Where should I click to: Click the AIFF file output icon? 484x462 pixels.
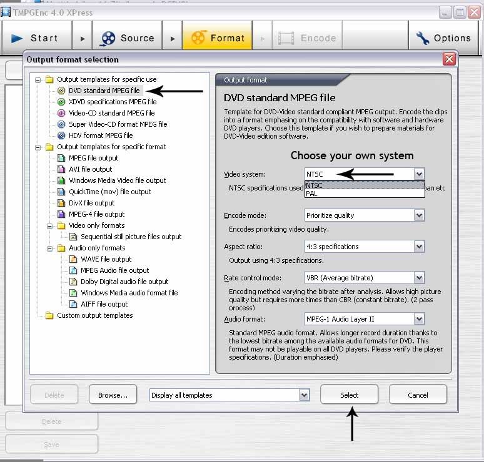(73, 304)
